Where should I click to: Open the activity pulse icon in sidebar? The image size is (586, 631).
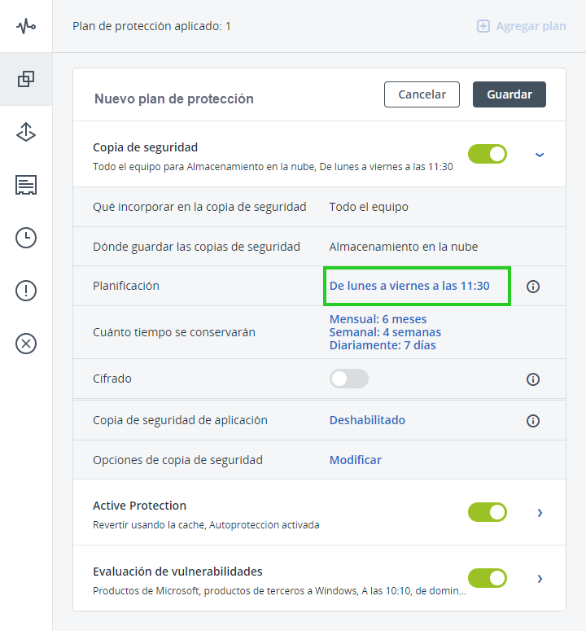coord(26,26)
